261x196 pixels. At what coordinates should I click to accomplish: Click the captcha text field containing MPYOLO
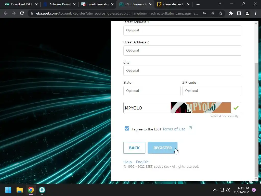[x=147, y=108]
